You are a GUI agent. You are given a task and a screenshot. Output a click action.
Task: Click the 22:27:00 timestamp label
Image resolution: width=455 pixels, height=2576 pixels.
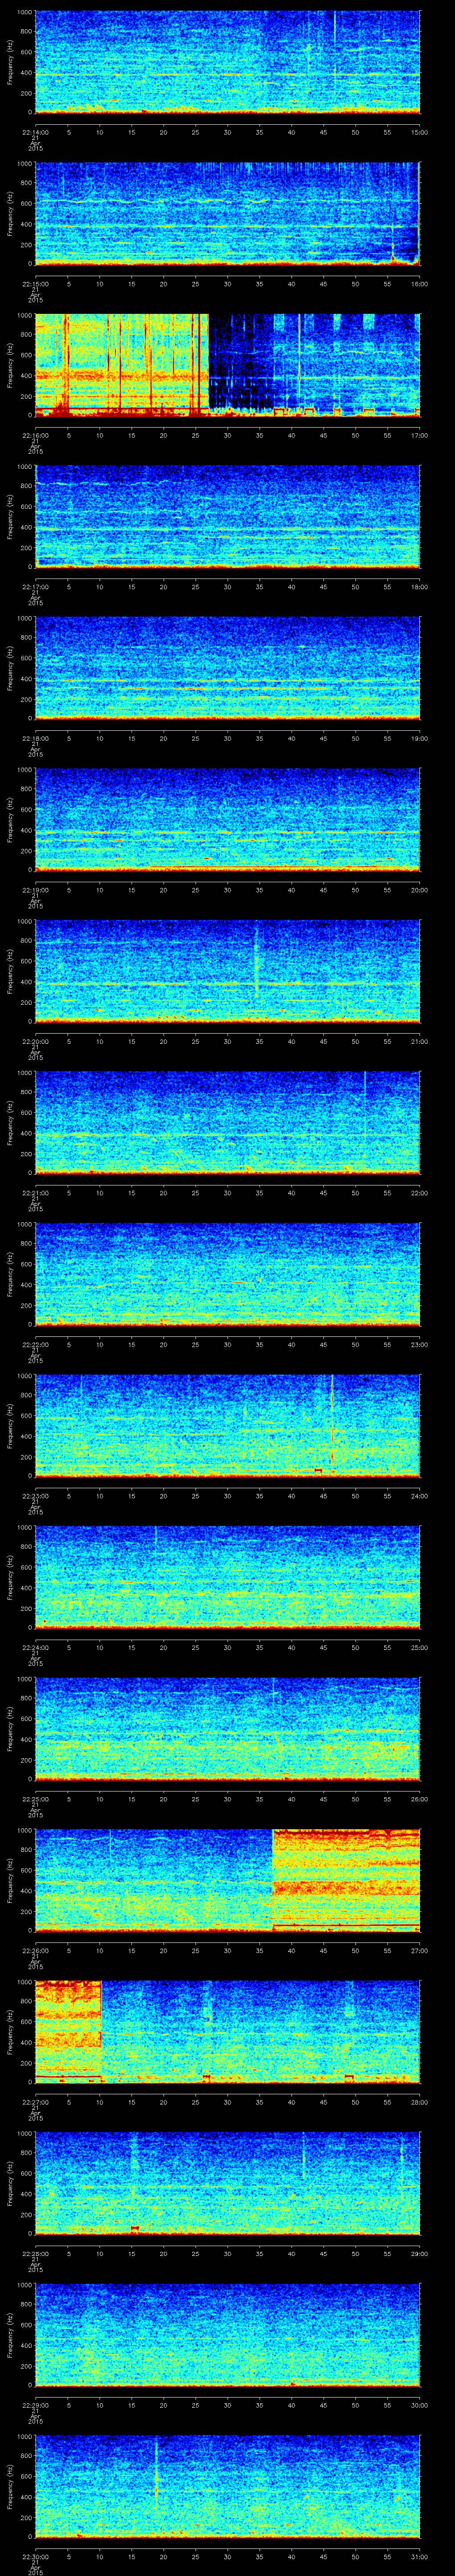(35, 2102)
